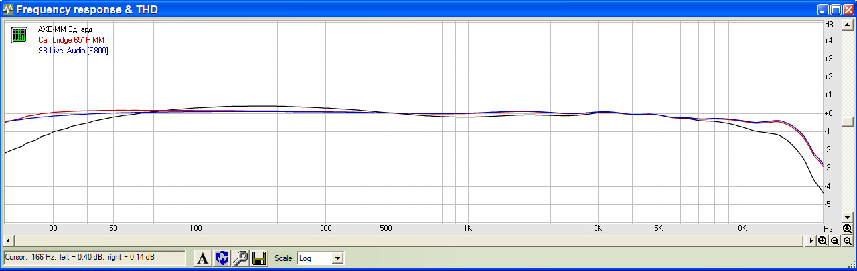Click the spectrum analyzer icon in the legend
857x271 pixels.
coord(19,35)
